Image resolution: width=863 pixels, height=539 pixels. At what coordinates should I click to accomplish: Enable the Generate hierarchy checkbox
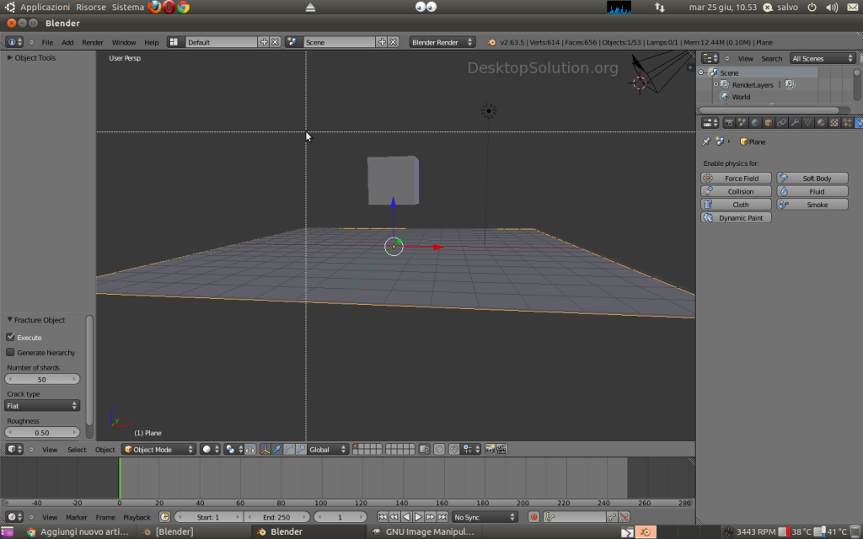pos(11,352)
